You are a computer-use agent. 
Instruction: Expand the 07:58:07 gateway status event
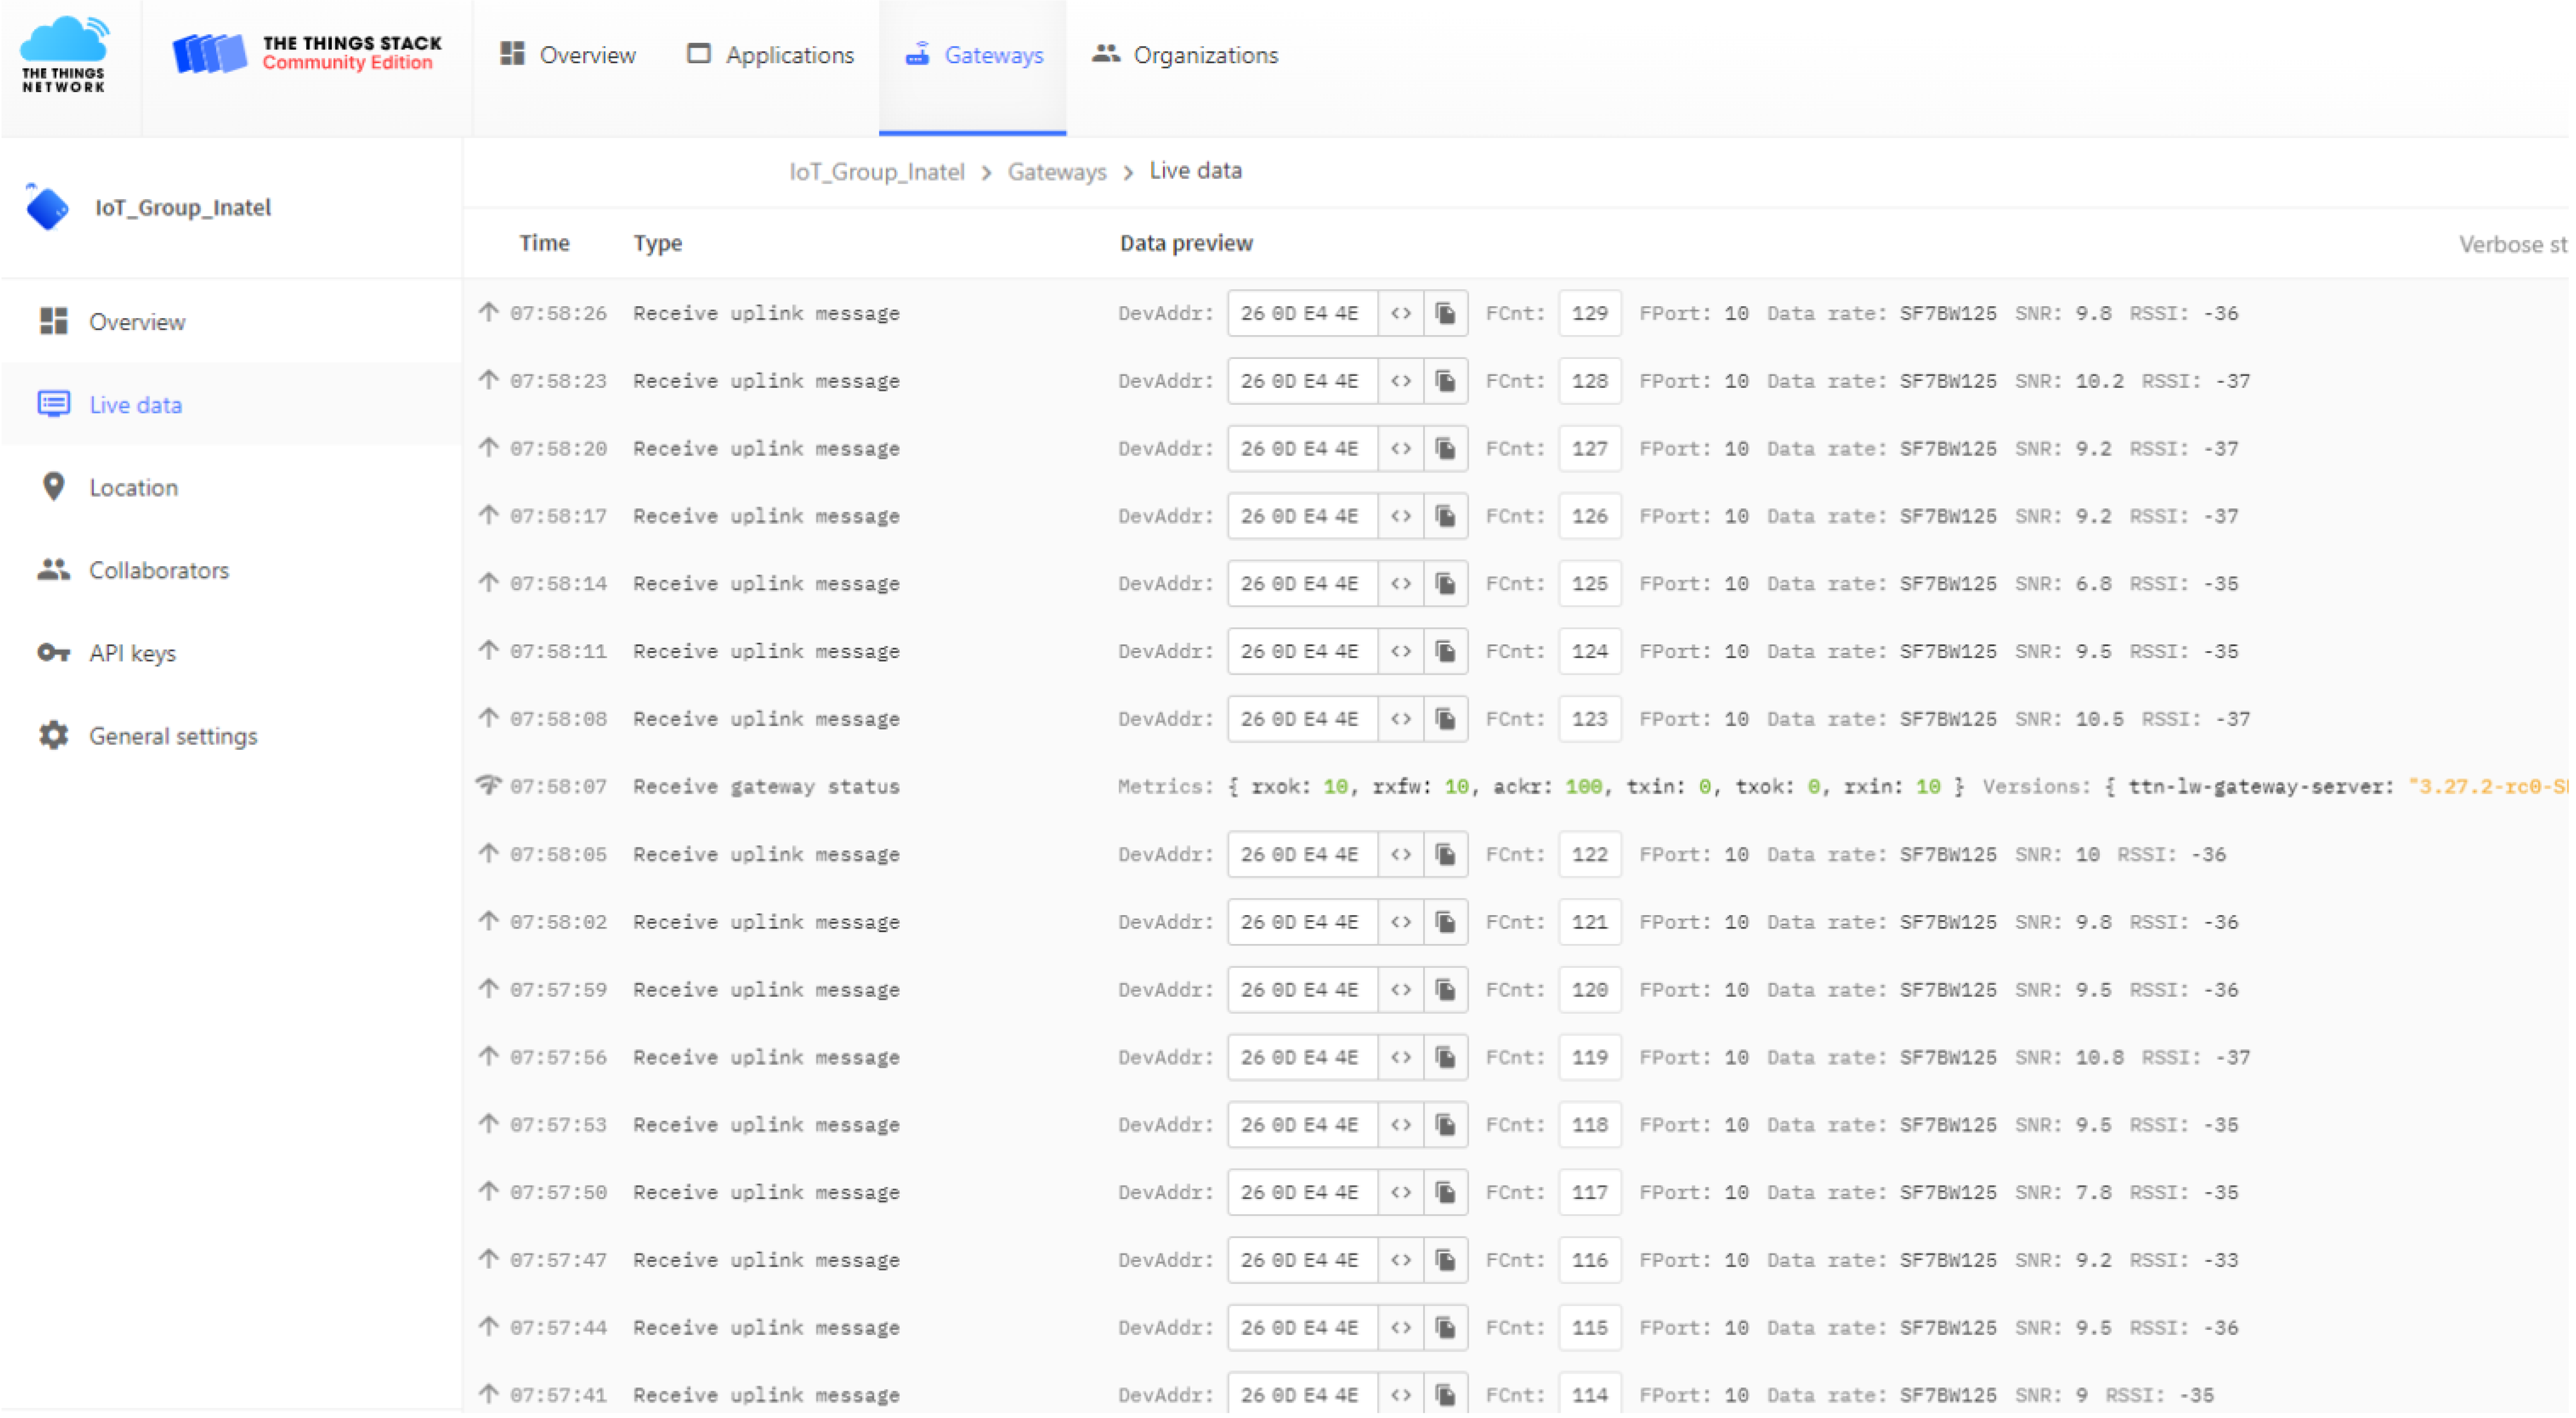coord(766,788)
